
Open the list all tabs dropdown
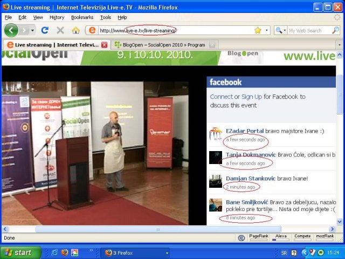(339, 45)
